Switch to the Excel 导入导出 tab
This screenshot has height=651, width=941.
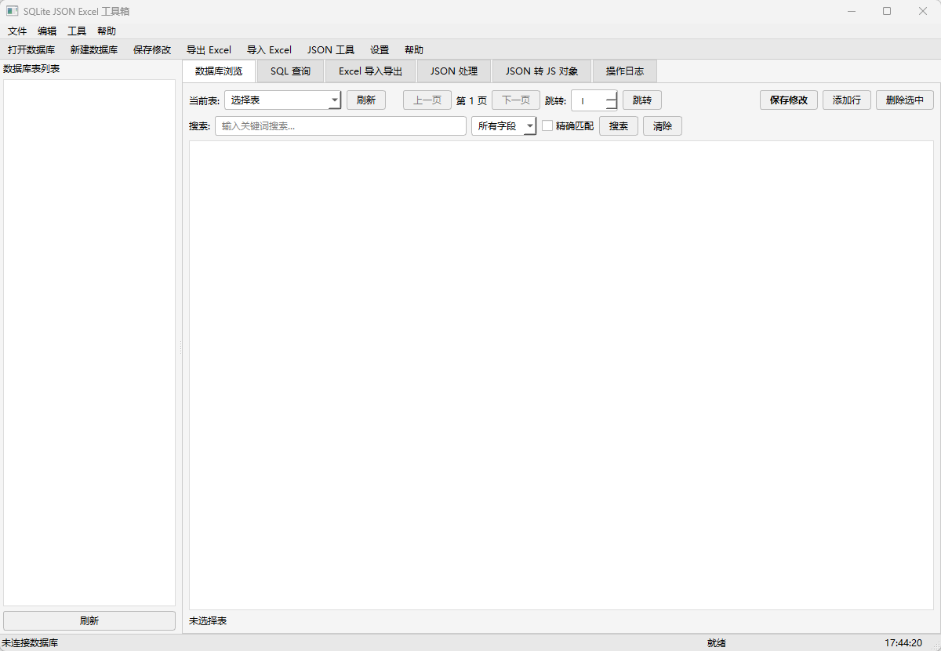[x=370, y=71]
